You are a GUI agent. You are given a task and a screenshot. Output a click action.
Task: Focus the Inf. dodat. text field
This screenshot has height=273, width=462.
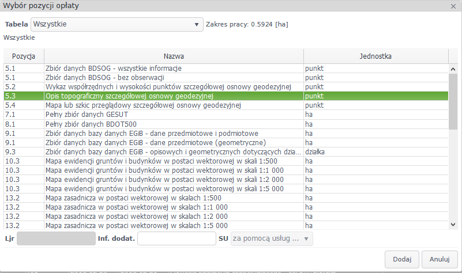pyautogui.click(x=176, y=238)
